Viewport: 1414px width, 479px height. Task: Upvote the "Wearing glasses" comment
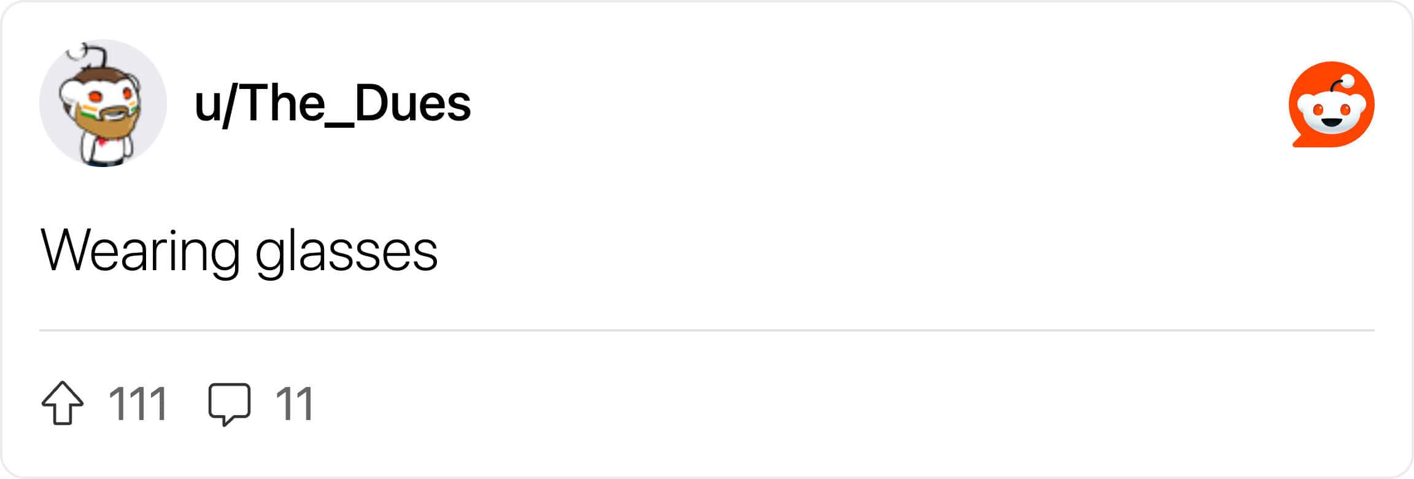coord(63,403)
